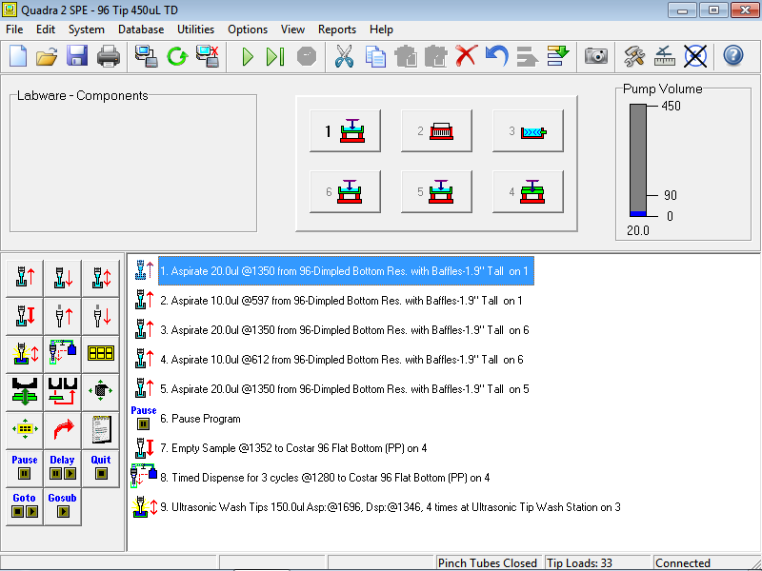Click the Ultrasonic Wash Tips palette icon
The image size is (762, 571).
click(x=25, y=354)
